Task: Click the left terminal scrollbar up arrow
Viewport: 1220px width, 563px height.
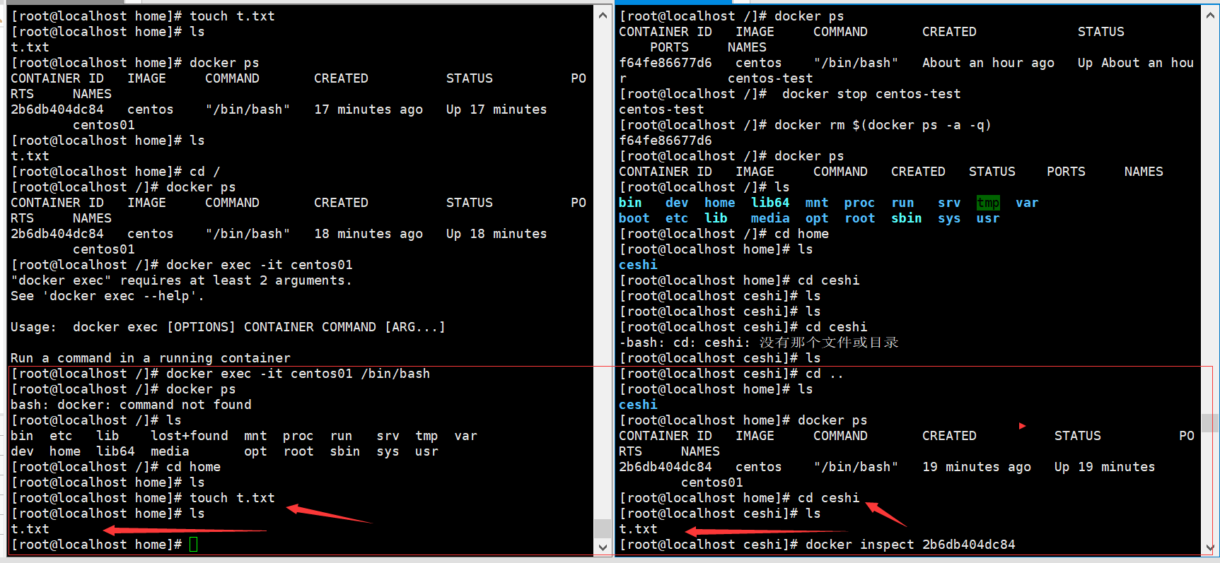Action: coord(603,15)
